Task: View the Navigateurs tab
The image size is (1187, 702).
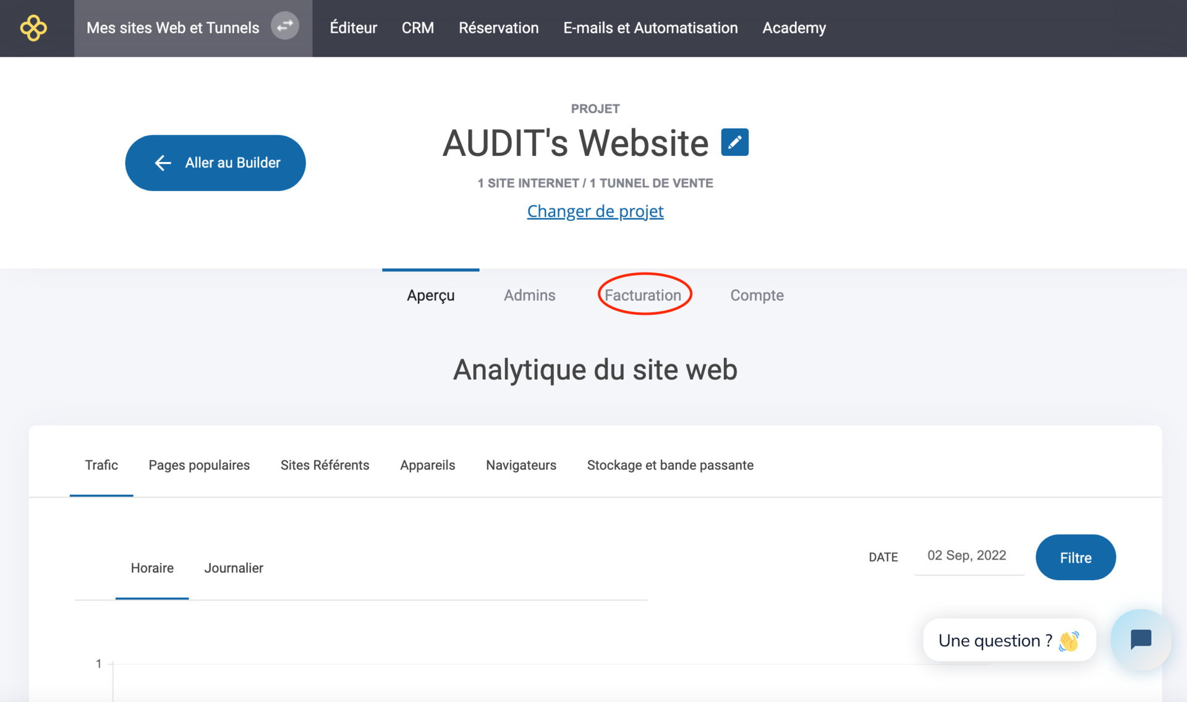Action: (x=521, y=465)
